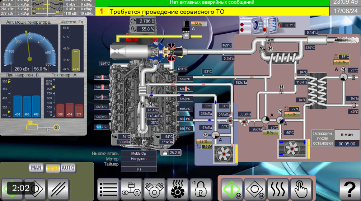Click the 0 s timer value field
This screenshot has width=361, height=201.
pos(139,169)
